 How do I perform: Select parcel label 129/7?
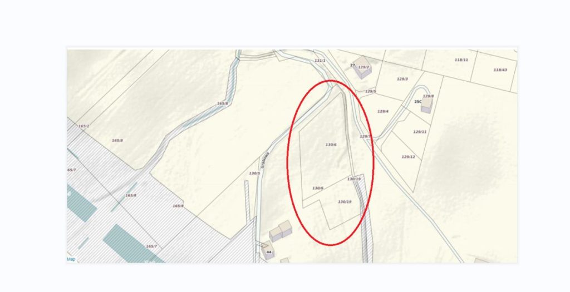point(365,137)
